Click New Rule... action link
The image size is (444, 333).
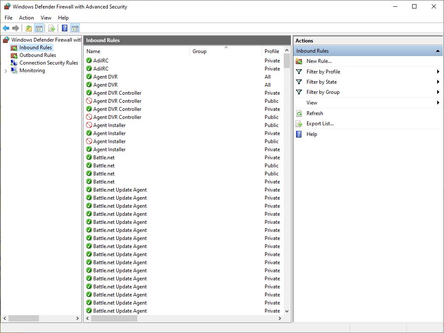pos(319,61)
